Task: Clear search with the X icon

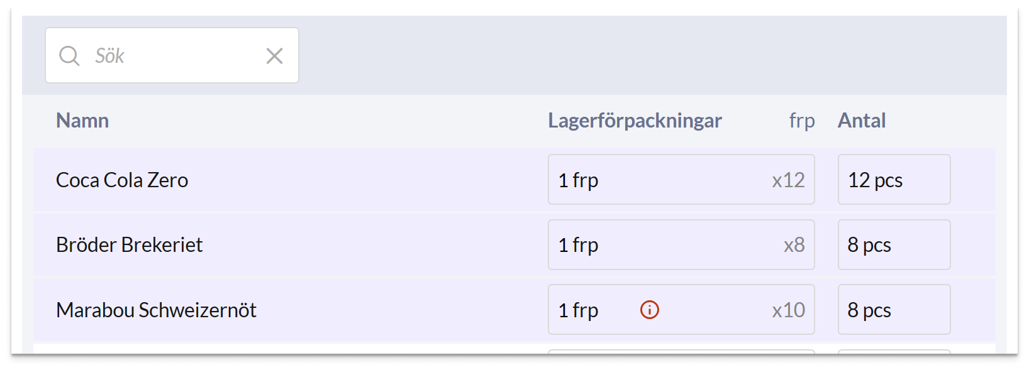Action: pyautogui.click(x=274, y=56)
